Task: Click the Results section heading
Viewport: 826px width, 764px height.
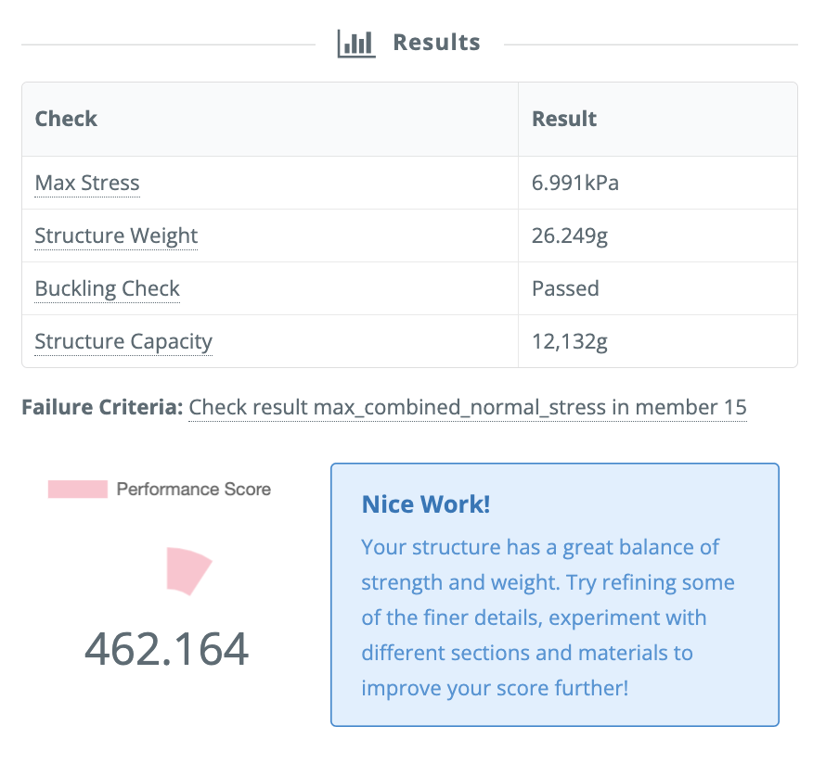Action: click(x=436, y=43)
